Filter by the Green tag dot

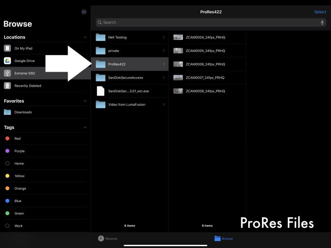tap(7, 213)
